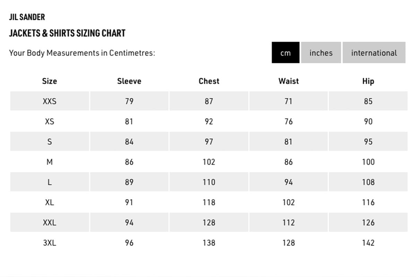Click the Waist column header
416x277 pixels.
click(288, 81)
